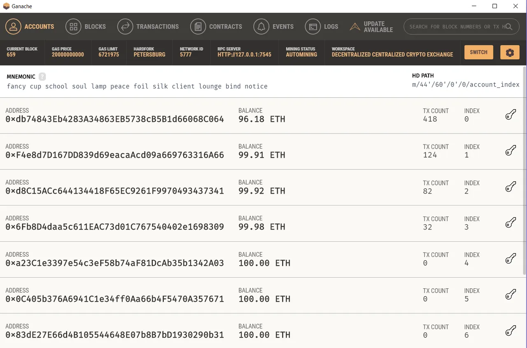Click the TX count value 32
This screenshot has height=348, width=527.
pyautogui.click(x=427, y=227)
